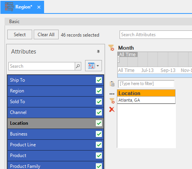The width and height of the screenshot is (192, 169).
Task: Click the All Time axis label
Action: 126,70
